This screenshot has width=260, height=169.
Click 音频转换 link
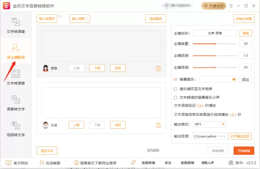click(x=148, y=163)
